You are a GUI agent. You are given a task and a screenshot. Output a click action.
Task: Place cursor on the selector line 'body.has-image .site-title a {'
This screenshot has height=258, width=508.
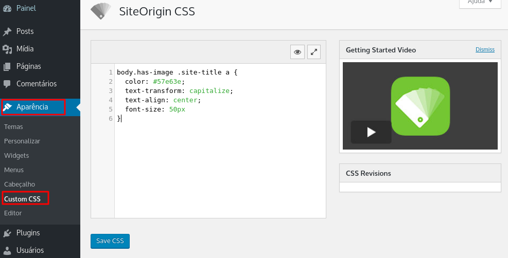177,72
